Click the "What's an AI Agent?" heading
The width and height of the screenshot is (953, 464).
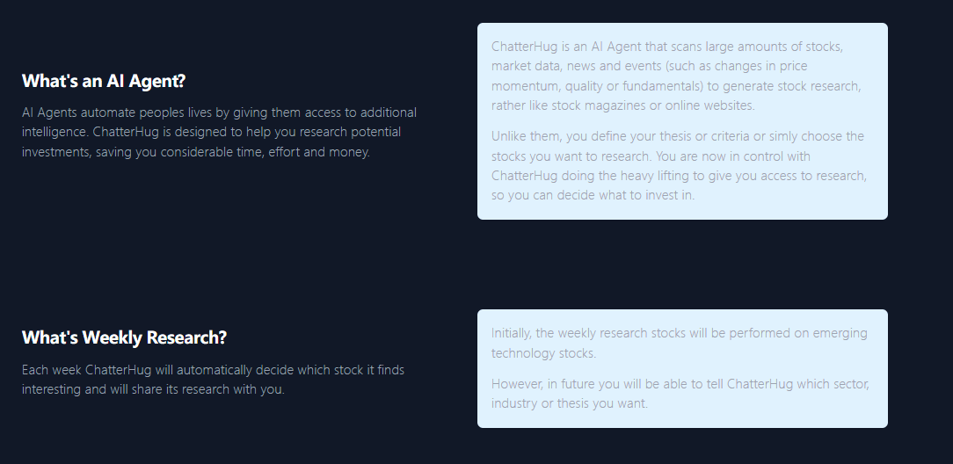coord(104,81)
